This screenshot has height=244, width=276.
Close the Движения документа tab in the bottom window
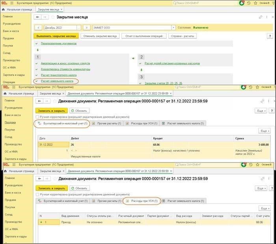pyautogui.click(x=171, y=171)
